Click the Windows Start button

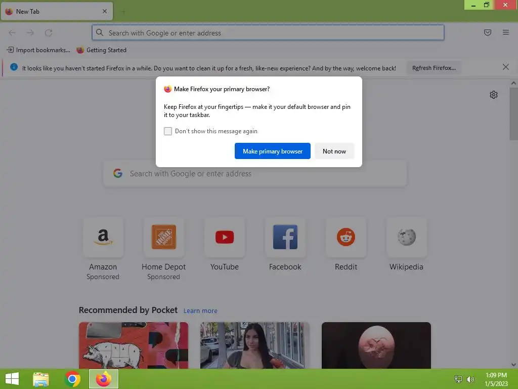(12, 379)
